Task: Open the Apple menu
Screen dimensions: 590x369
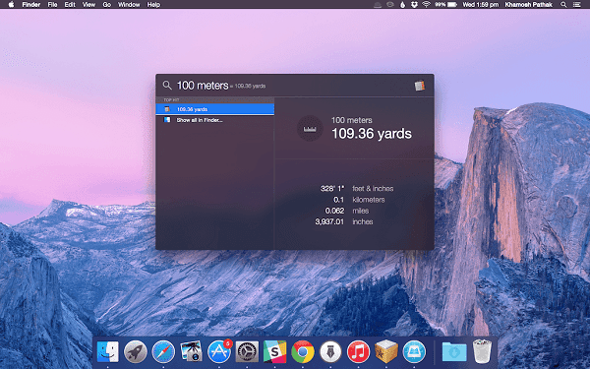Action: coord(11,5)
